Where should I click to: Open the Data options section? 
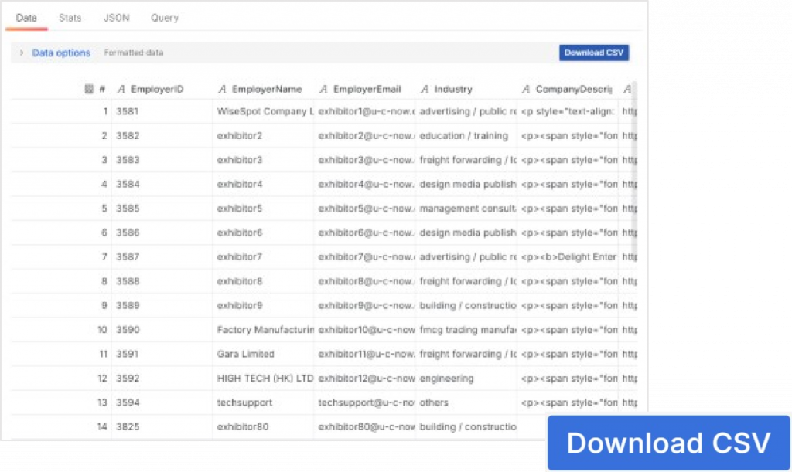tap(61, 53)
